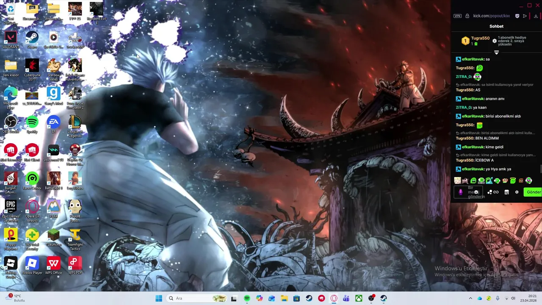The image size is (542, 305).
Task: Click the League of Legends shortcut
Action: [x=75, y=126]
